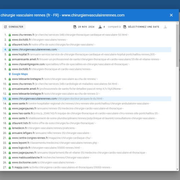
Task: Click lock icon for result 12 telesante-bretagne
Action: tap(10, 94)
